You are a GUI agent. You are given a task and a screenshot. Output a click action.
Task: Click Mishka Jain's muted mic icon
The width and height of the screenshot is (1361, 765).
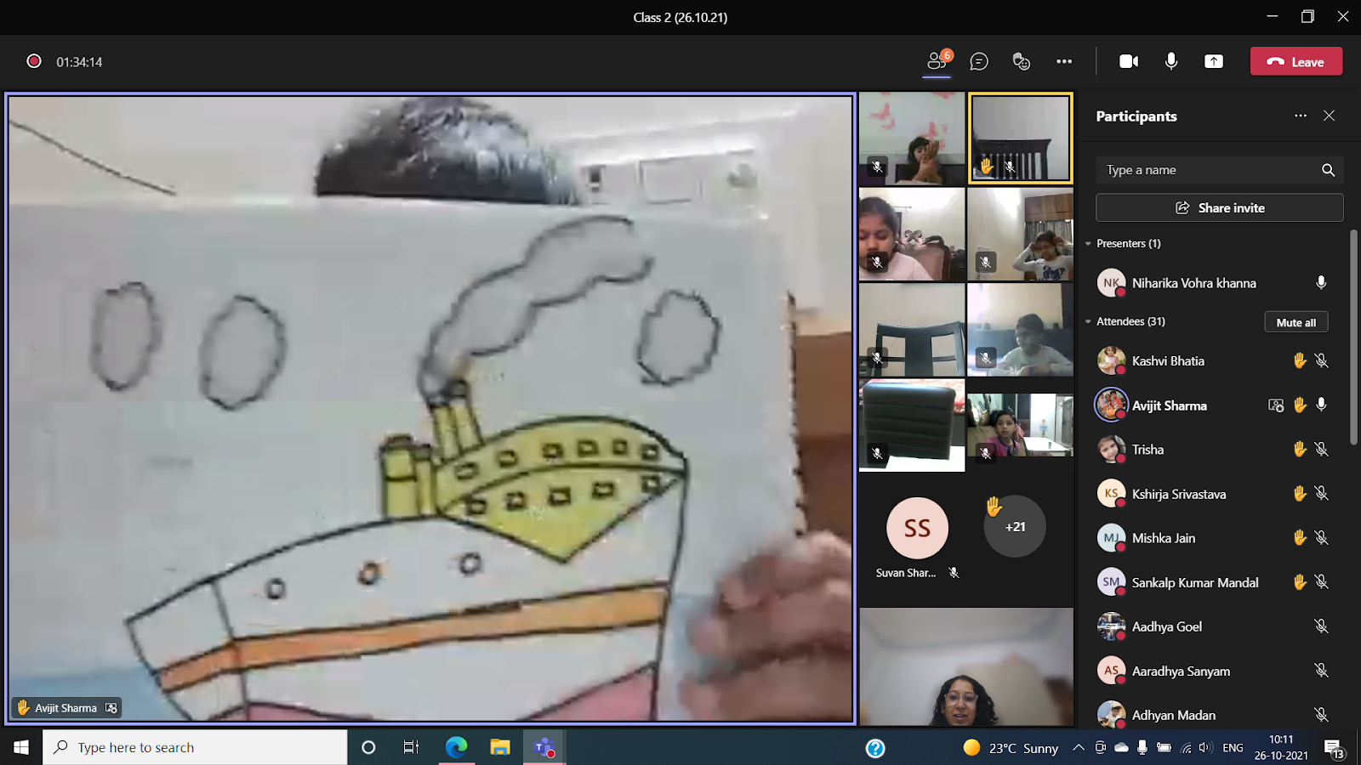1321,537
